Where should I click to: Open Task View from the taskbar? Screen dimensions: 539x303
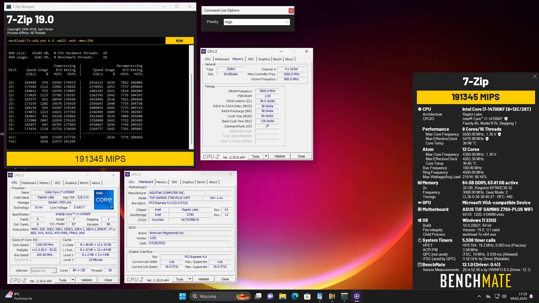click(x=258, y=296)
